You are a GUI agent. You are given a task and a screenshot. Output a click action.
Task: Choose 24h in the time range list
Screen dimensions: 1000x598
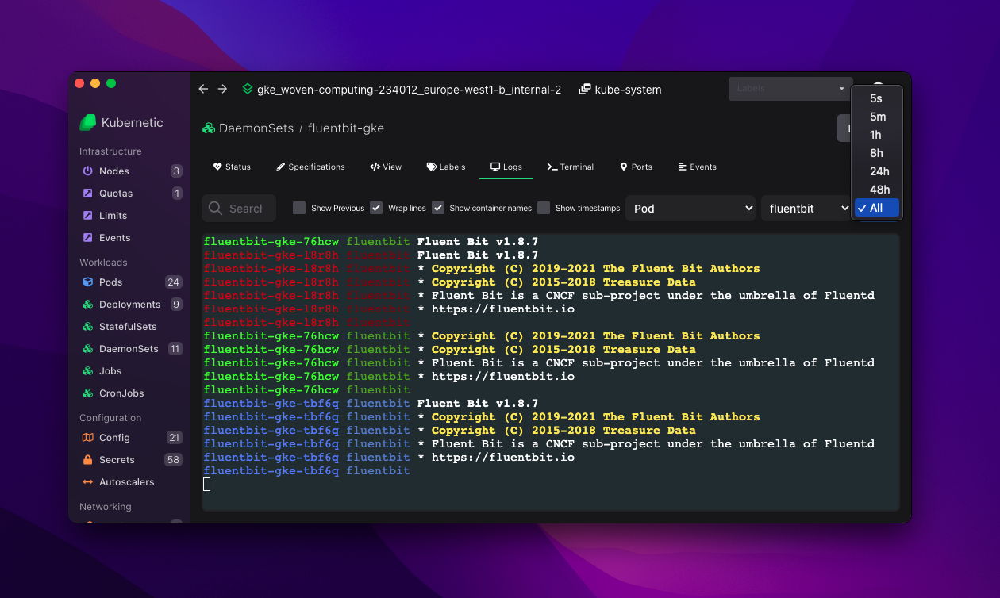pos(876,171)
